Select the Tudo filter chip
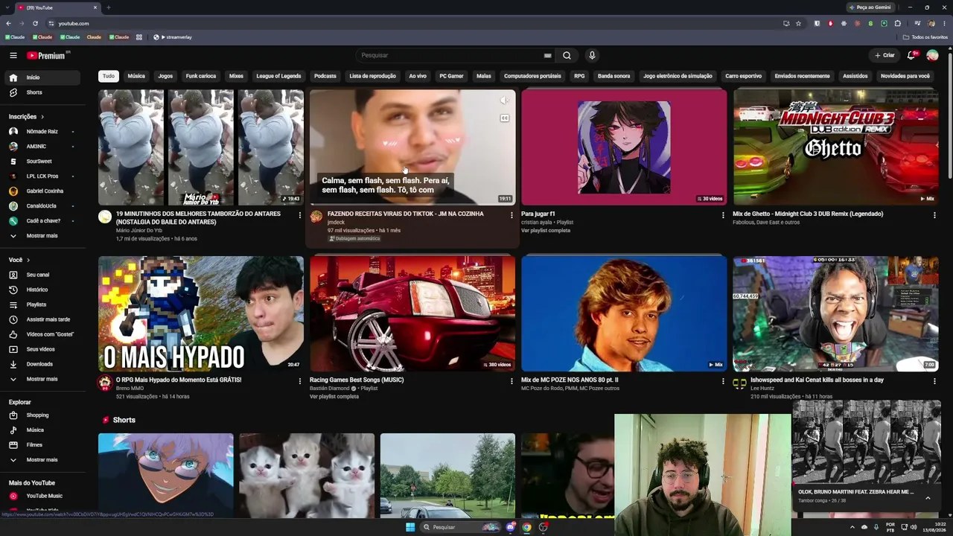The height and width of the screenshot is (536, 953). (109, 76)
